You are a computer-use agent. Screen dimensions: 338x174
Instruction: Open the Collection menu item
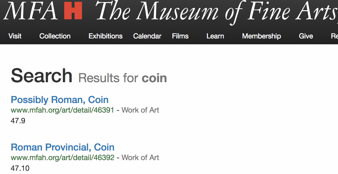pyautogui.click(x=55, y=36)
